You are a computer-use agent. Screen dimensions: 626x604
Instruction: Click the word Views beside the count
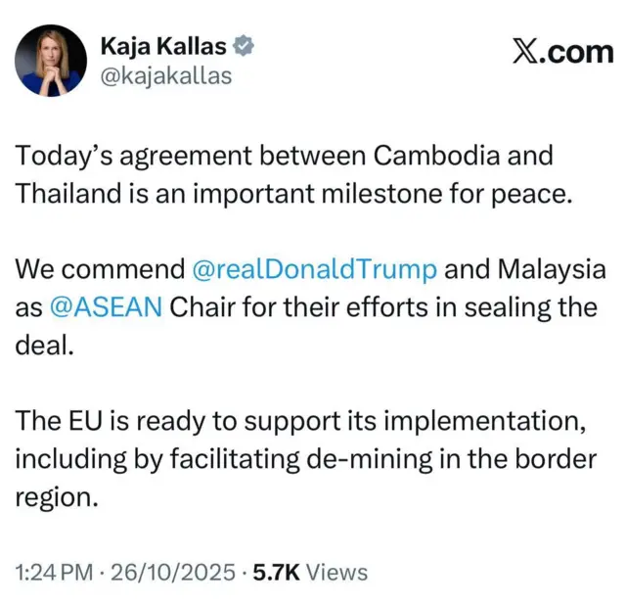(337, 573)
